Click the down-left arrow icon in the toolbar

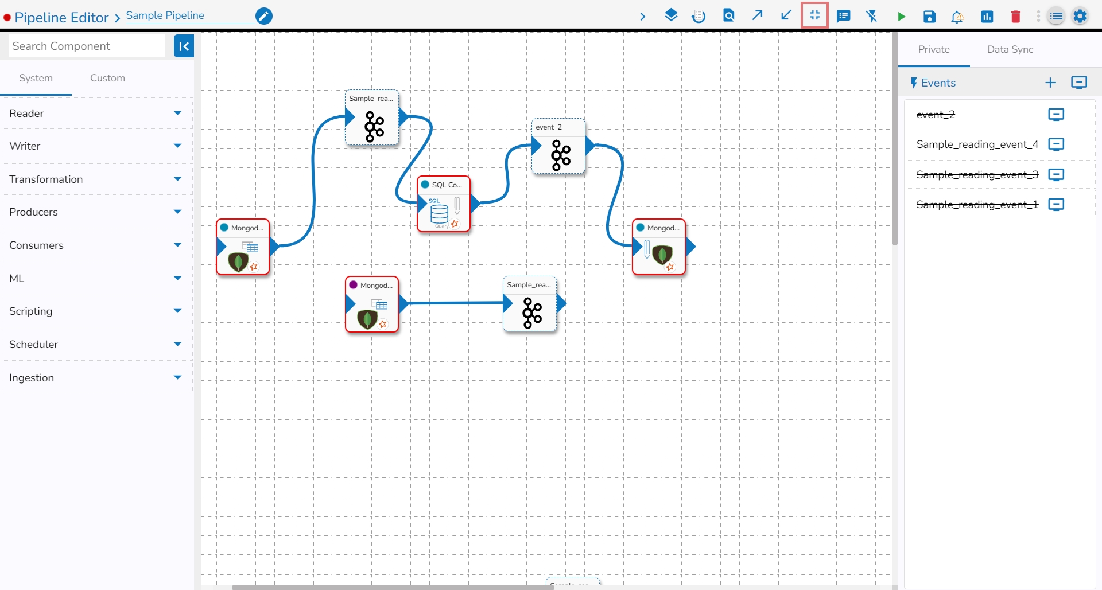tap(786, 15)
